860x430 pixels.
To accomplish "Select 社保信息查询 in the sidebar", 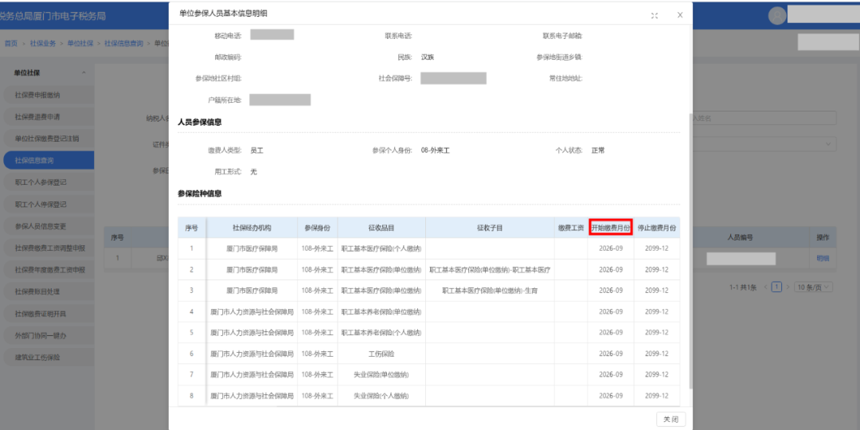I will [49, 161].
